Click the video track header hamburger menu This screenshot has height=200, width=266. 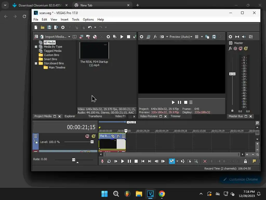click(x=36, y=136)
